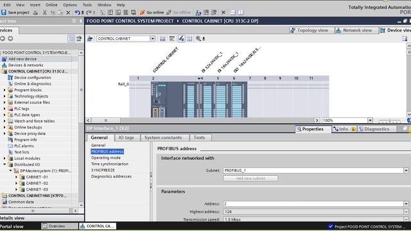Click the Go online button
This screenshot has width=411, height=231.
(x=152, y=12)
